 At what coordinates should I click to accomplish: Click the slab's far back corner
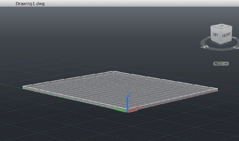click(x=113, y=71)
